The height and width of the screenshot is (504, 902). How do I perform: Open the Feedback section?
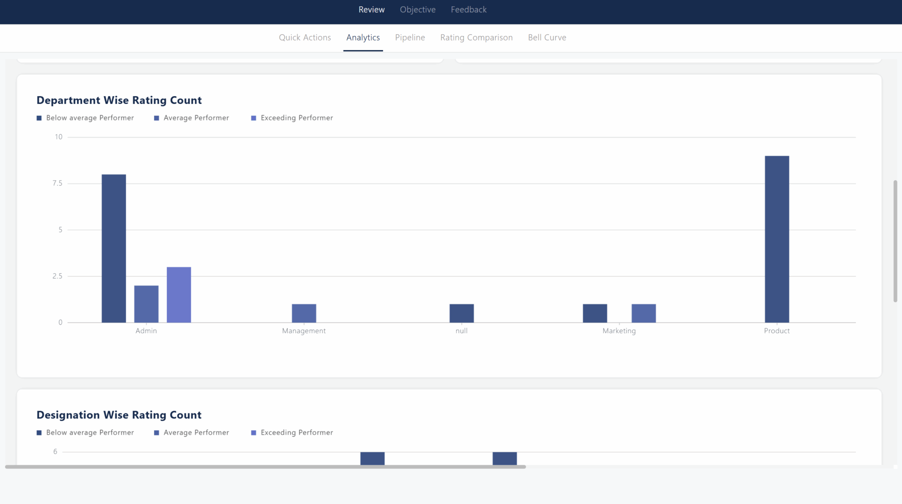click(468, 9)
